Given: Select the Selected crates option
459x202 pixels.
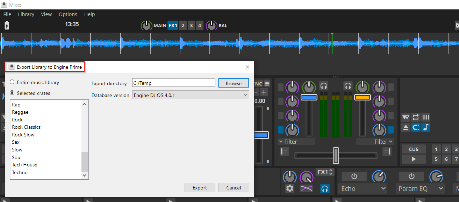Looking at the screenshot, I should (30, 93).
